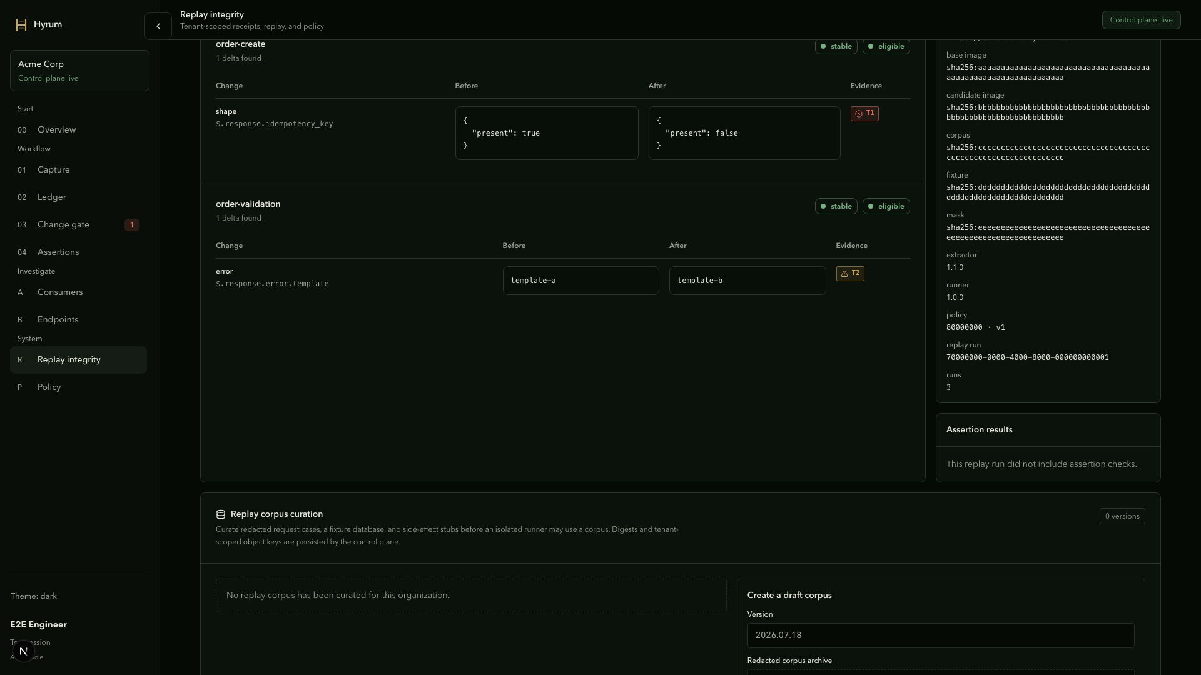Click the 0 versions badge

[1122, 516]
